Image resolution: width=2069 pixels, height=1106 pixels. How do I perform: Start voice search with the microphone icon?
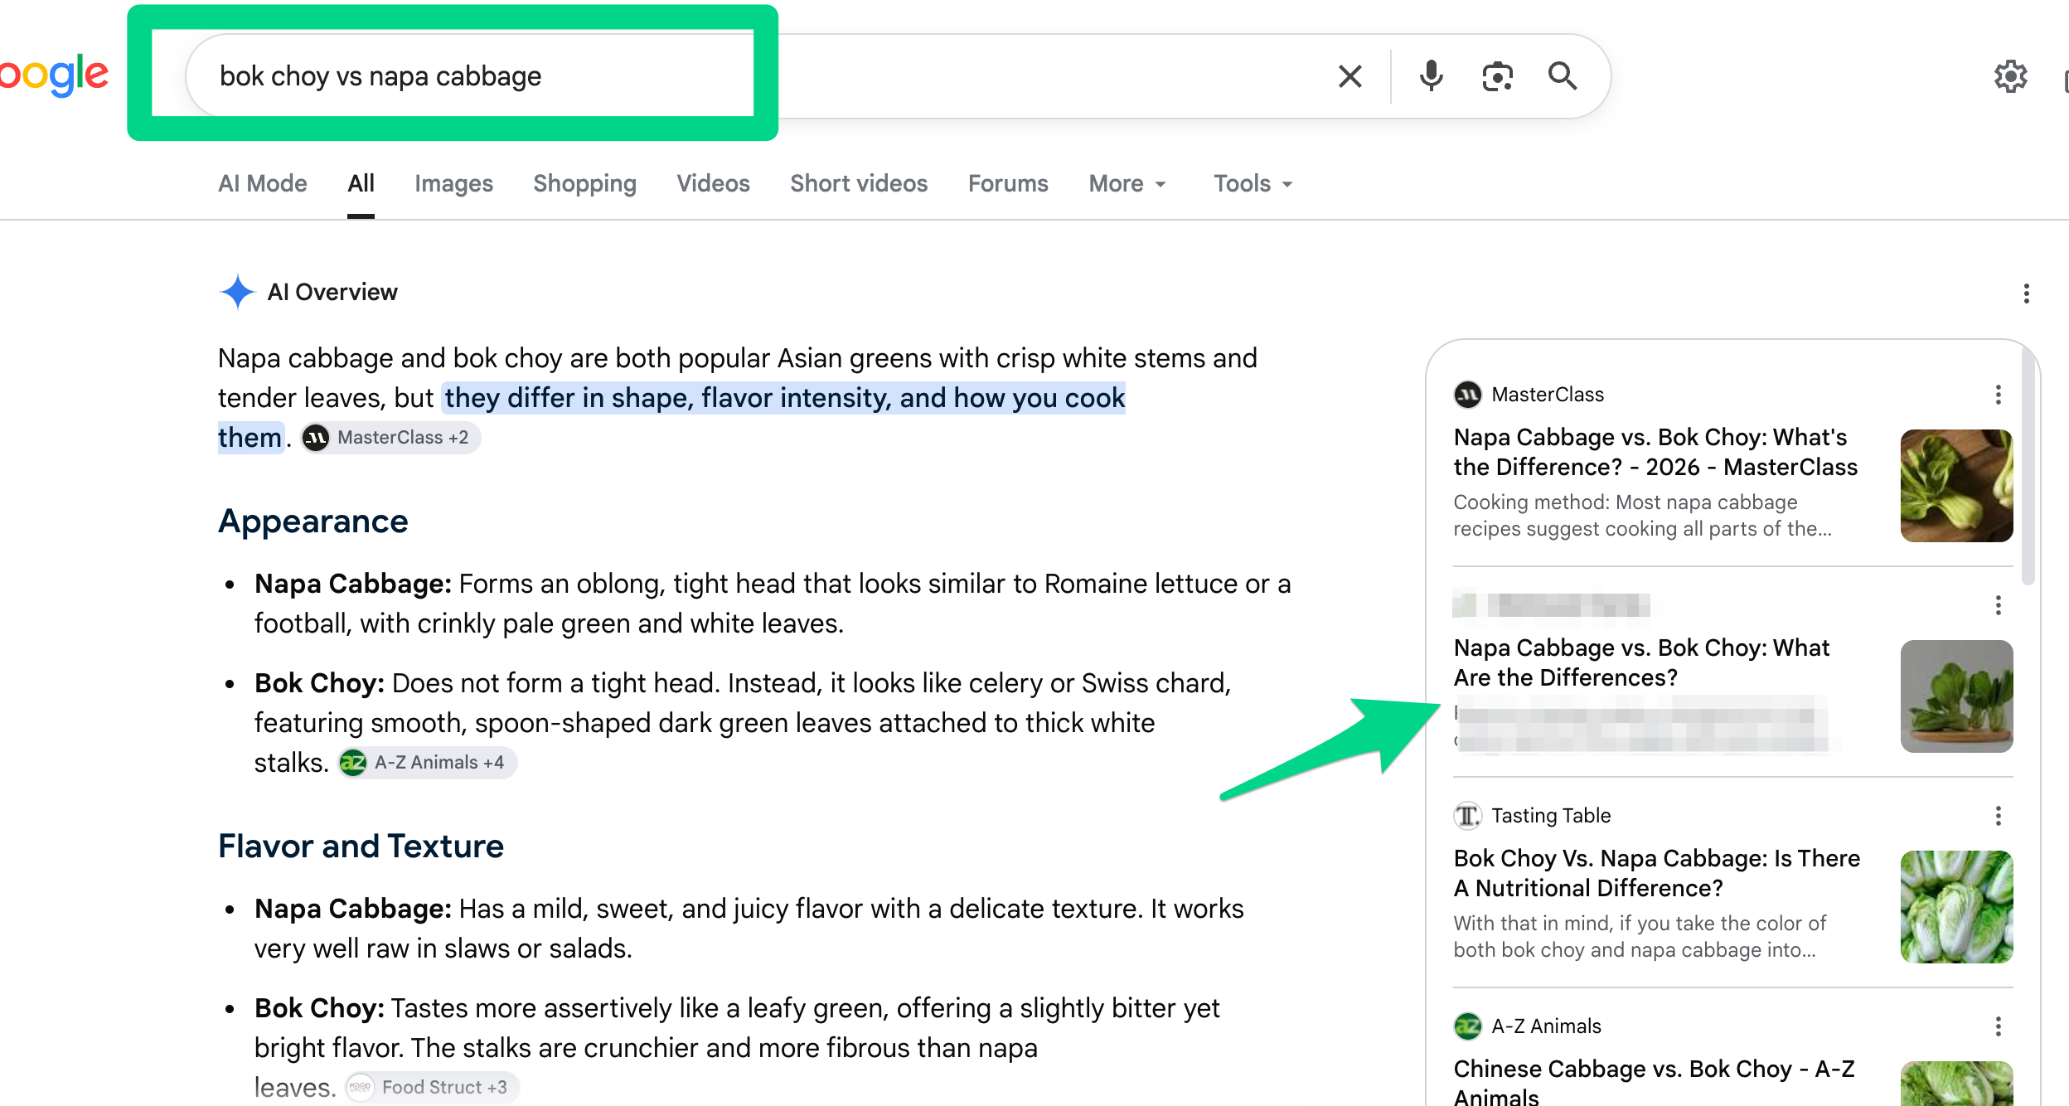click(x=1431, y=76)
